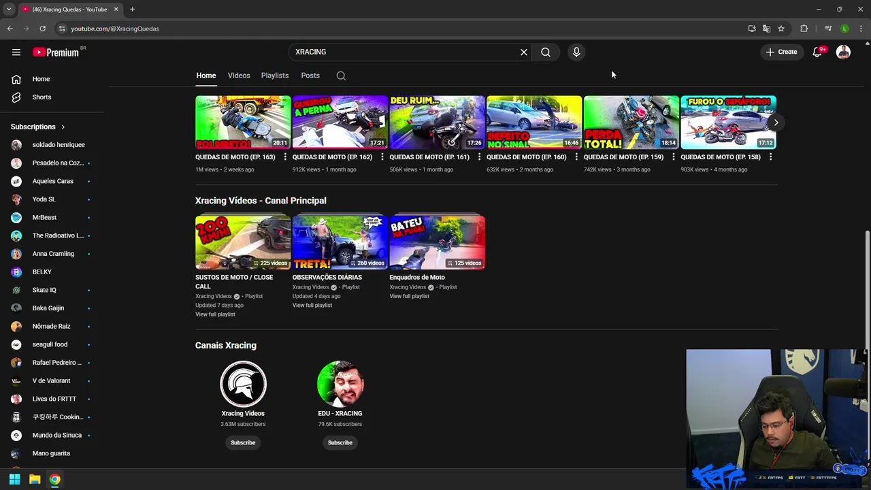Open the Chrome three-dot menu
This screenshot has height=490, width=871.
tap(861, 29)
